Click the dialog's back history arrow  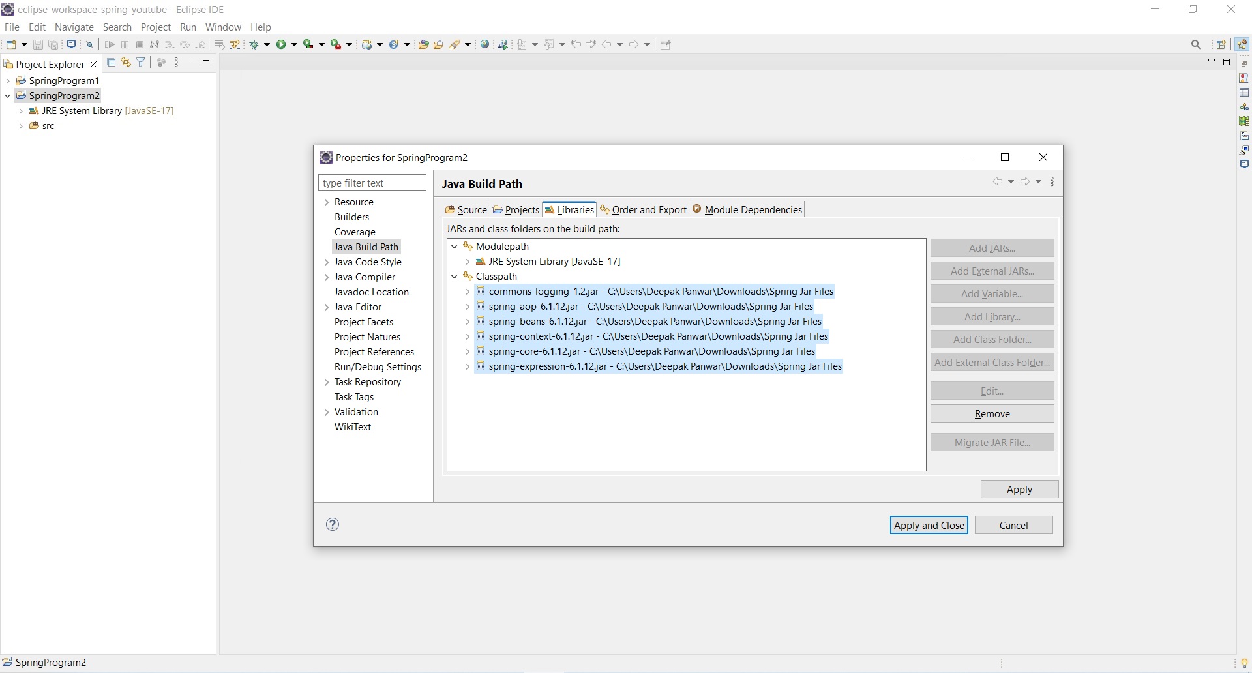click(x=998, y=182)
